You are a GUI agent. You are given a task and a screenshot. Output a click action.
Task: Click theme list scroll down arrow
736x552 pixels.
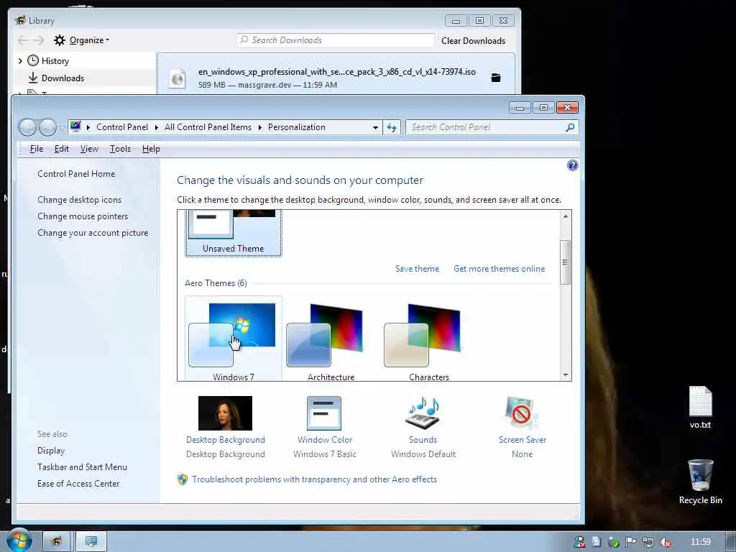[566, 375]
